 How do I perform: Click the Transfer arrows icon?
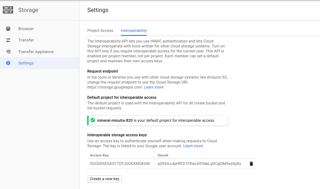click(x=8, y=40)
